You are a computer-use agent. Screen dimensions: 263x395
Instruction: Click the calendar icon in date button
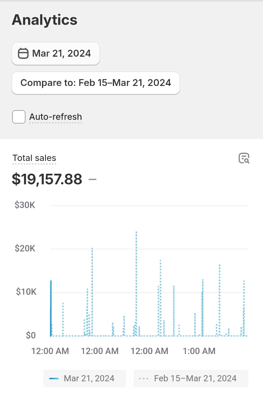[23, 53]
